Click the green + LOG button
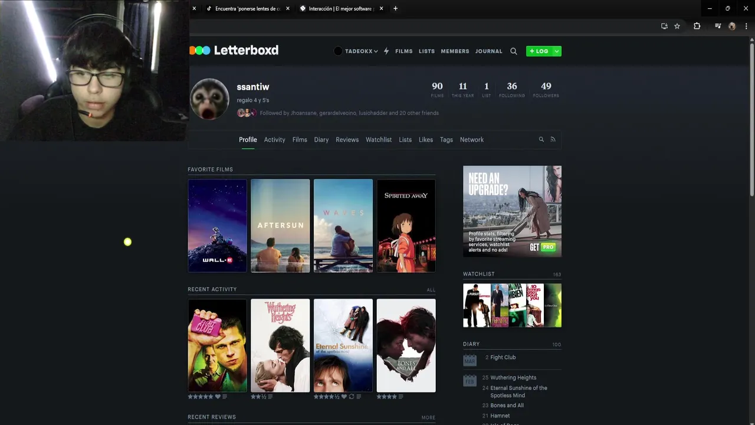755x425 pixels. coord(539,51)
